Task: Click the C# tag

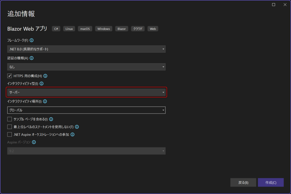Action: pos(56,29)
